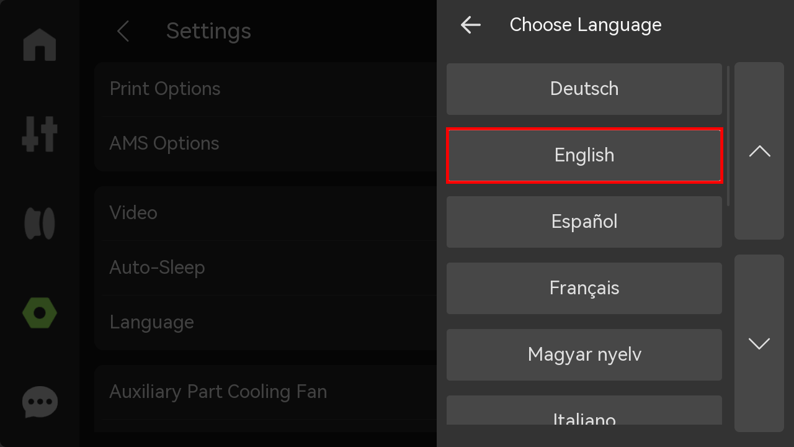Pick the Italiano language option
This screenshot has width=794, height=447.
point(584,410)
